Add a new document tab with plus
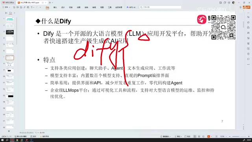Image resolution: width=252 pixels, height=142 pixels. click(x=50, y=3)
